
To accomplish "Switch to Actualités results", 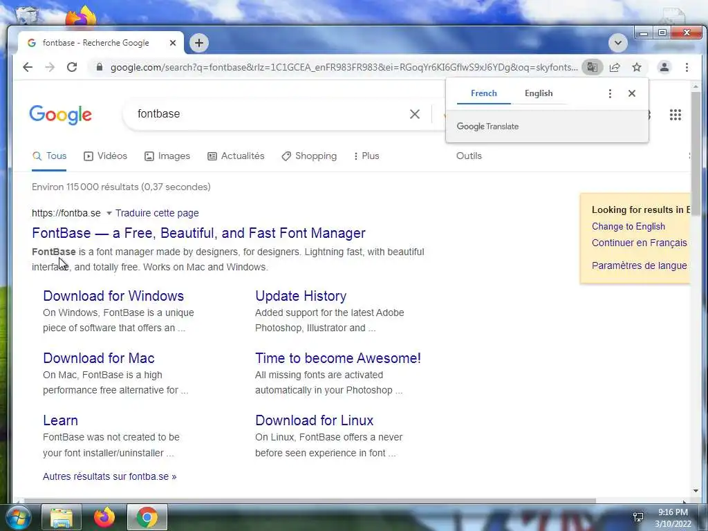I will pyautogui.click(x=236, y=156).
